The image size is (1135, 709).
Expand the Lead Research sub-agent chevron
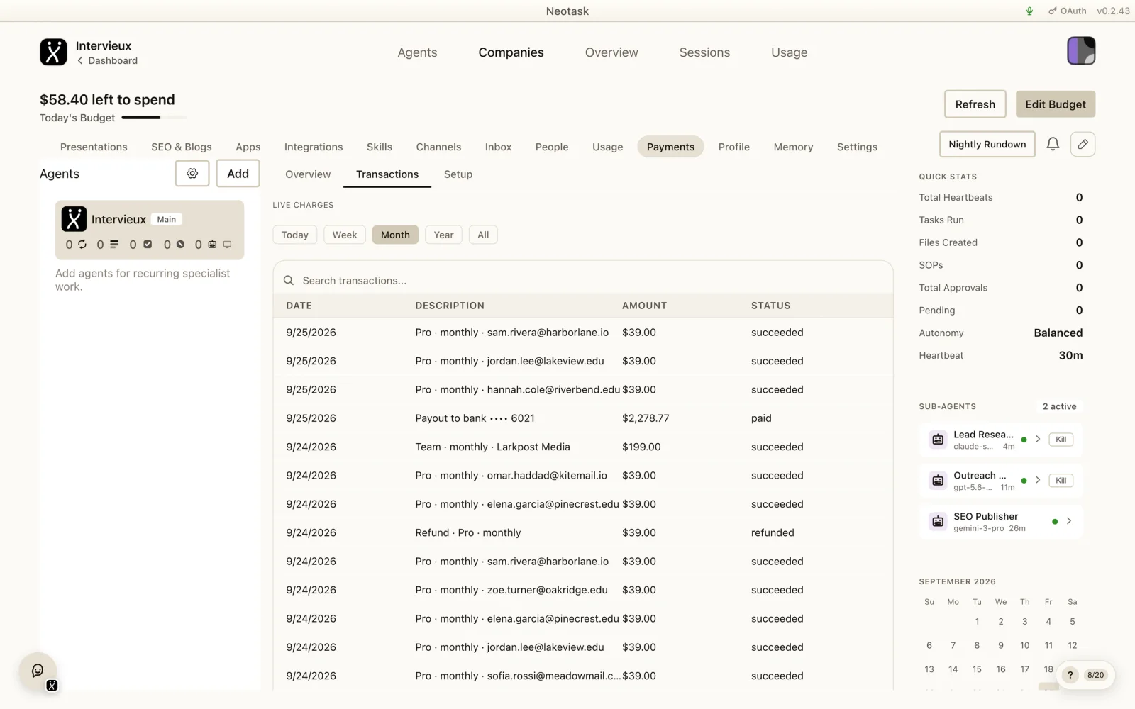tap(1038, 440)
